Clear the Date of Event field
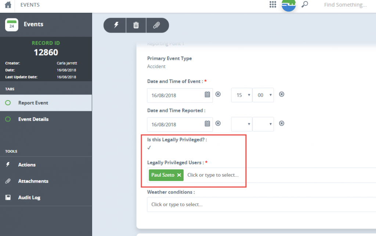 (x=218, y=94)
